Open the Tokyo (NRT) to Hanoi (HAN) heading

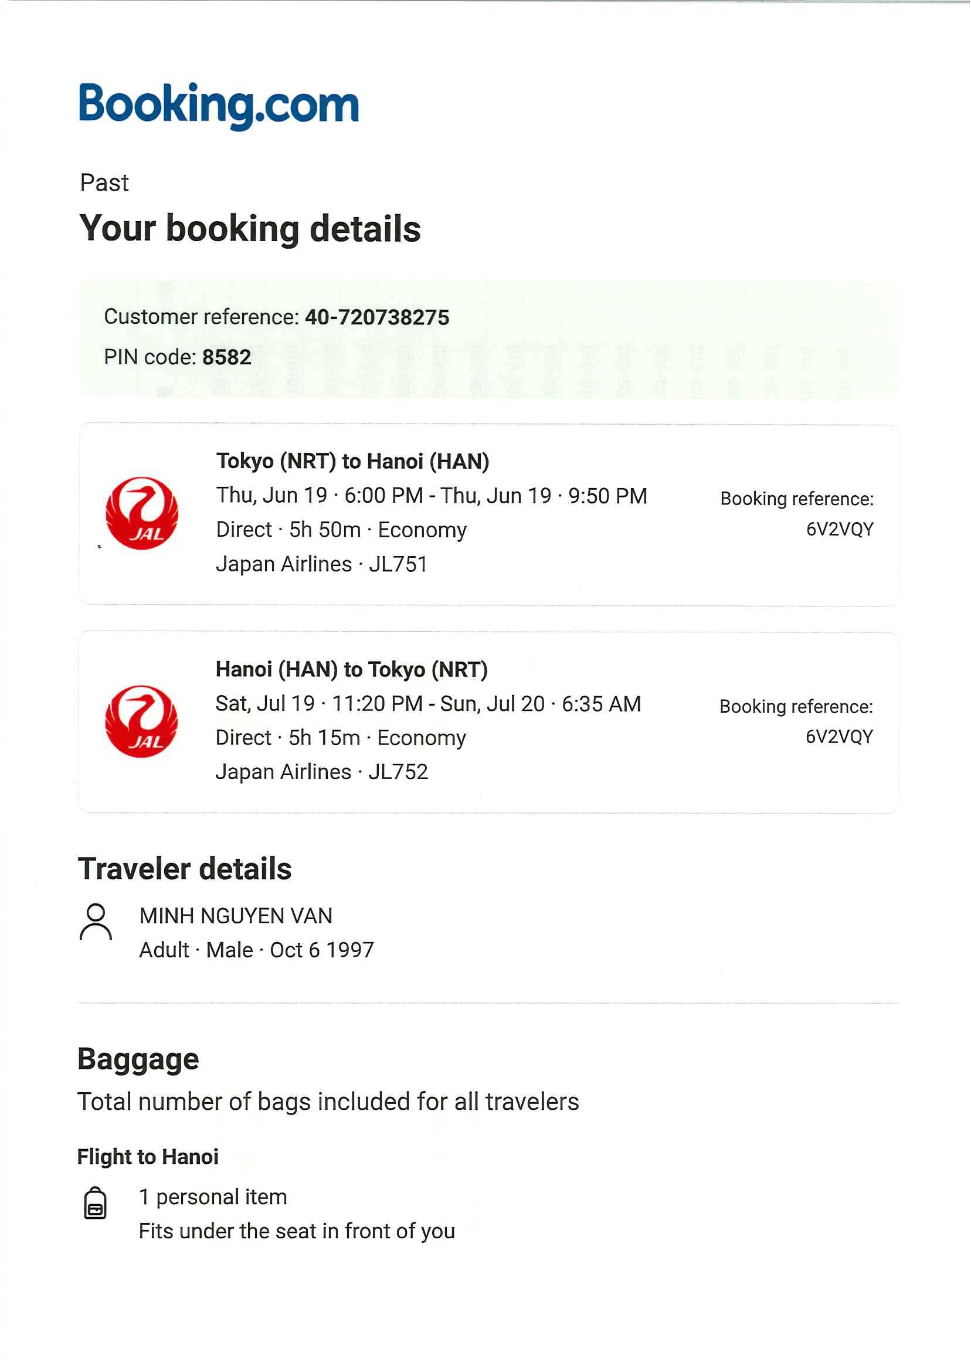coord(352,461)
